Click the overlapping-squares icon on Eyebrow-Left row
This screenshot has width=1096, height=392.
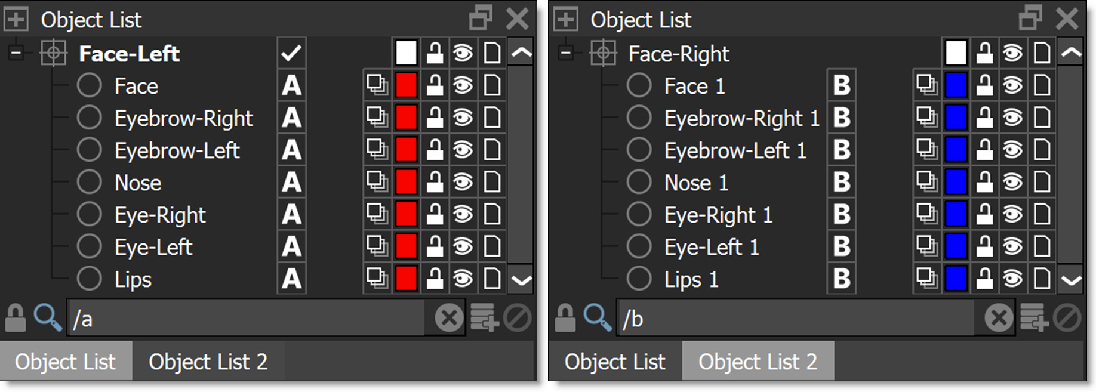point(377,150)
